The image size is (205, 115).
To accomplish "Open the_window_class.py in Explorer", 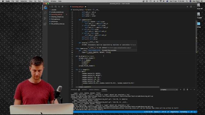I will [58, 24].
